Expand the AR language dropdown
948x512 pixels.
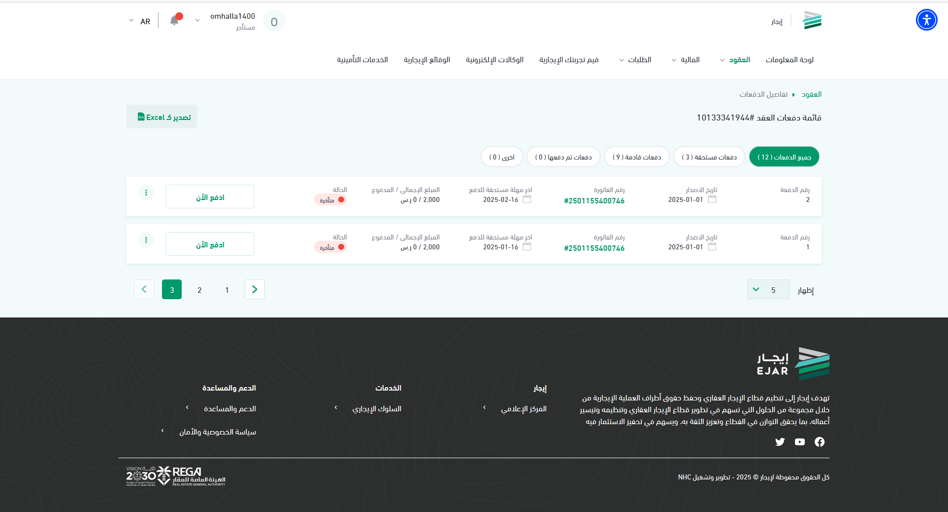[x=139, y=21]
